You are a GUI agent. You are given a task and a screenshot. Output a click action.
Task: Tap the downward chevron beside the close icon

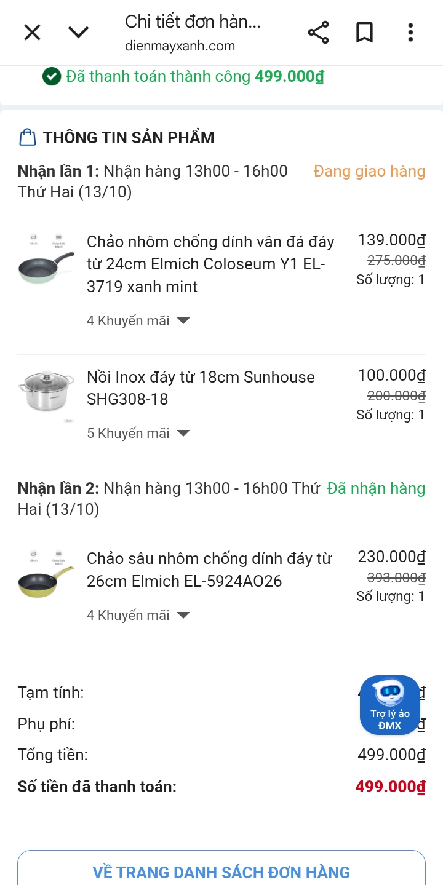[x=78, y=32]
